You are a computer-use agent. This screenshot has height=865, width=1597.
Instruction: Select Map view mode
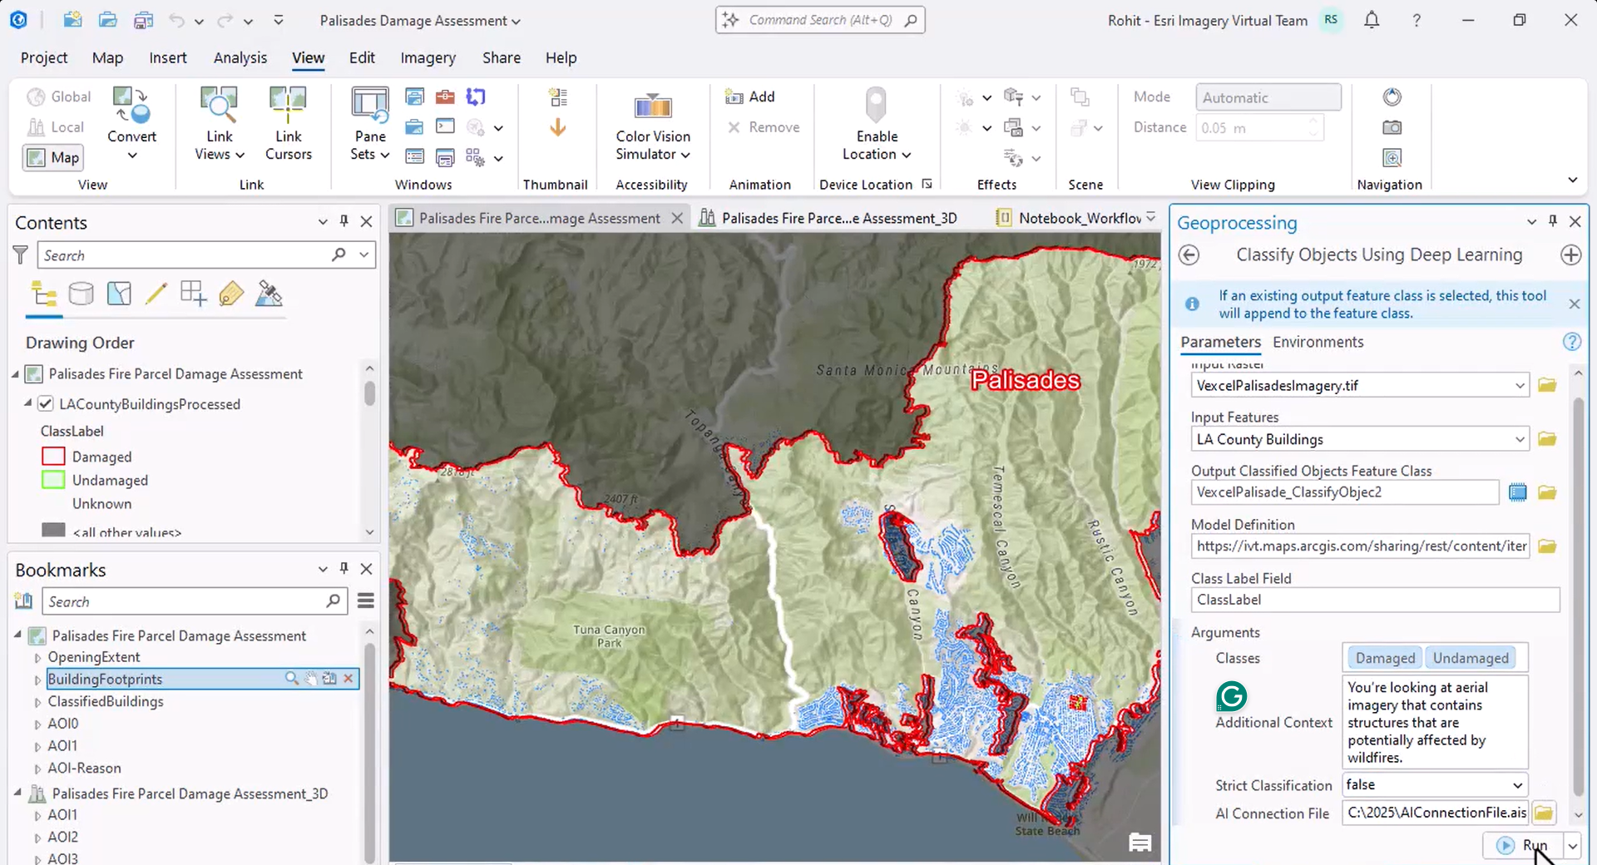[x=53, y=157]
